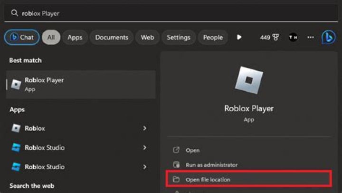Open more options ellipsis menu
The image size is (342, 193).
pos(311,37)
